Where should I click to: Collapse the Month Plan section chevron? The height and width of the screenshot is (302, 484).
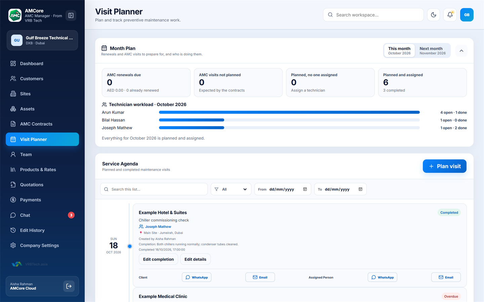pyautogui.click(x=461, y=51)
